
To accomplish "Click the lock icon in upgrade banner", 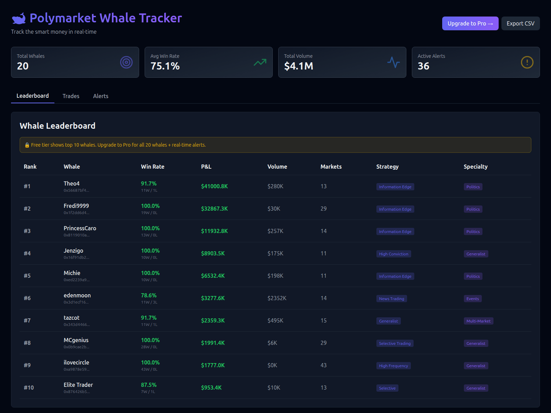I will coord(27,145).
